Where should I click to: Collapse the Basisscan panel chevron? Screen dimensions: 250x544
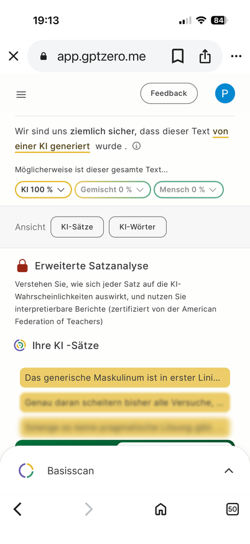coord(228,471)
